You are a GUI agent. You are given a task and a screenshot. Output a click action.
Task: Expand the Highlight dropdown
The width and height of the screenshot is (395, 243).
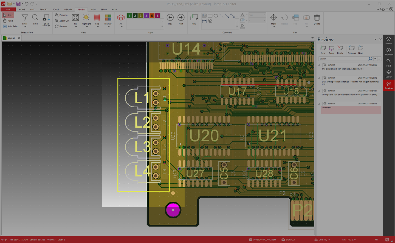coord(87,27)
